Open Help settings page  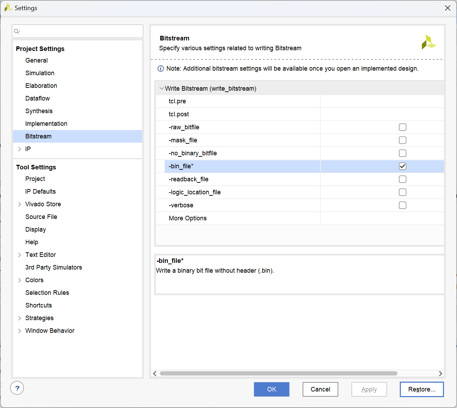coord(32,242)
